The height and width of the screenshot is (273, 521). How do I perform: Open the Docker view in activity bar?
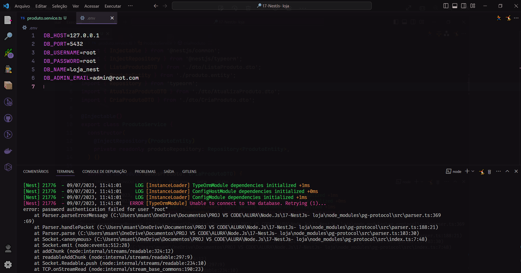8,151
